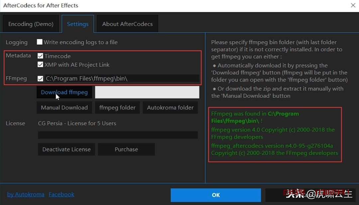The height and width of the screenshot is (205, 359).
Task: Visit the Facebook link
Action: tap(61, 194)
